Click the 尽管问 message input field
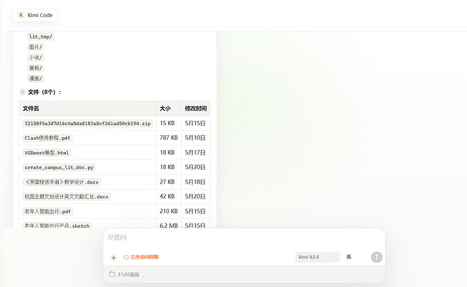This screenshot has height=287, width=467. pyautogui.click(x=244, y=238)
